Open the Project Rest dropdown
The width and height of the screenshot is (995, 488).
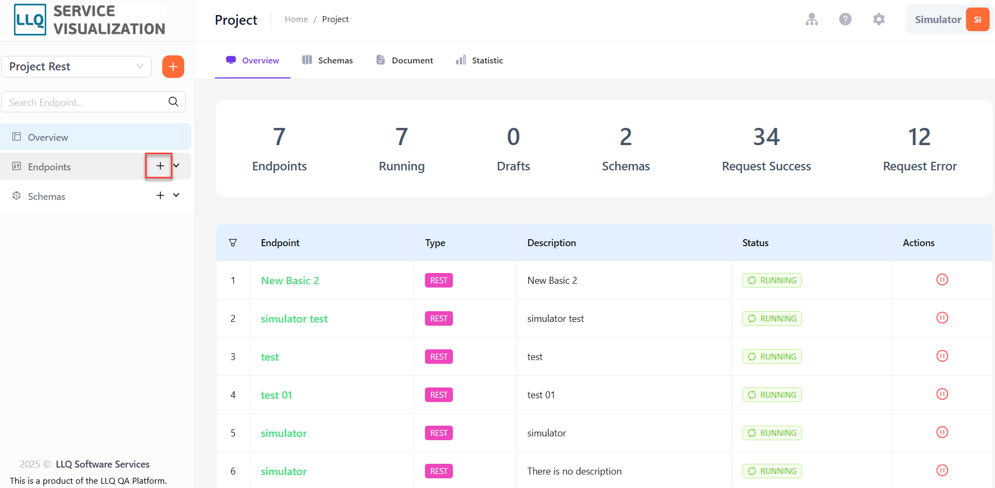(76, 67)
